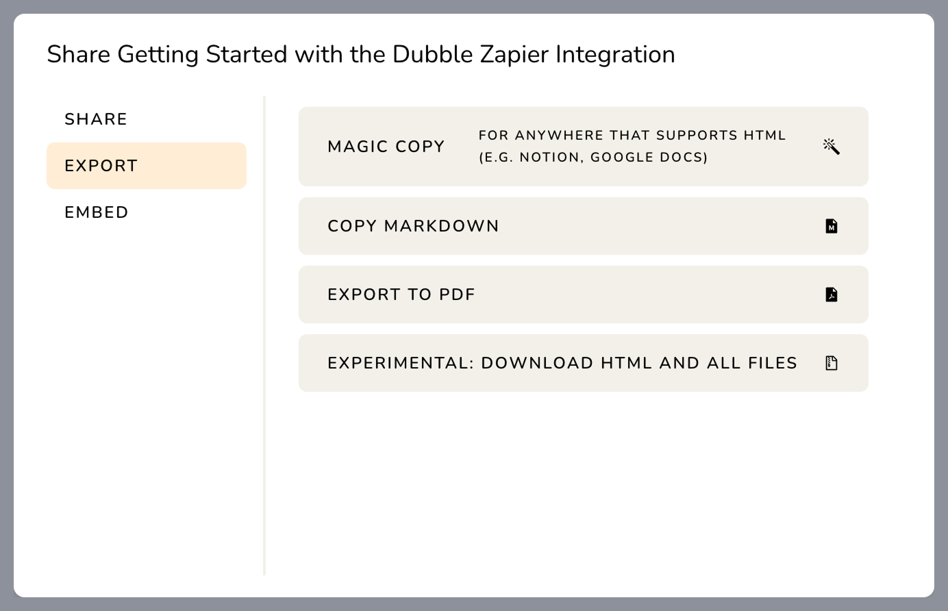Click the PDF file icon

click(x=832, y=295)
